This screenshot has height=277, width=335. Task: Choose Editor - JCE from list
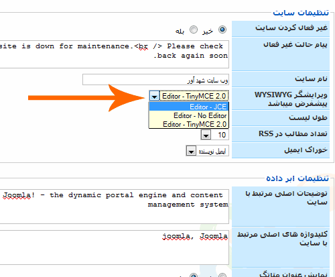189,107
